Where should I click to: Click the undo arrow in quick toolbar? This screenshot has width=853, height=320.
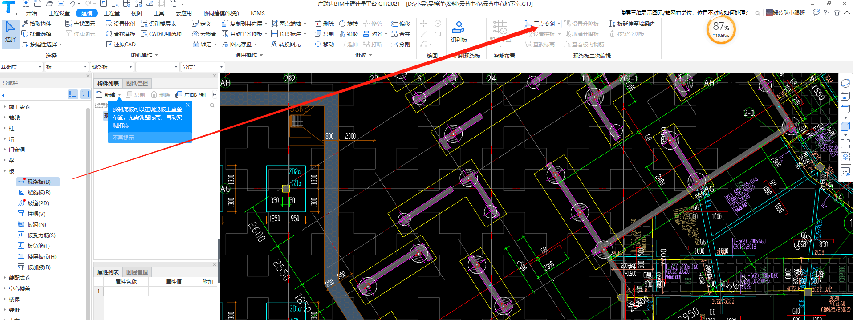(x=73, y=4)
